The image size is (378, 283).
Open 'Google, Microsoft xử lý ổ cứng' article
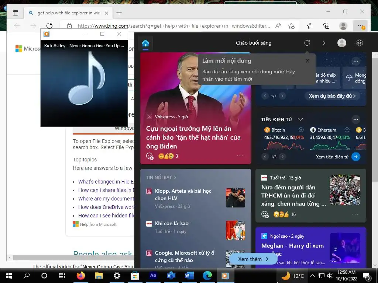(x=185, y=256)
